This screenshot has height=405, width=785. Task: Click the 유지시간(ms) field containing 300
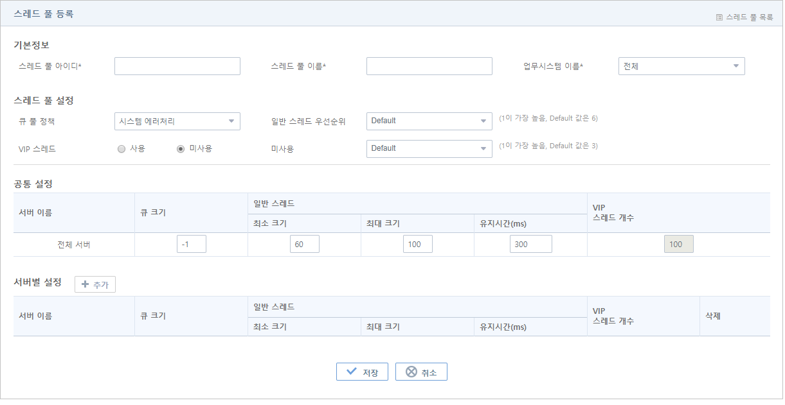coord(530,245)
